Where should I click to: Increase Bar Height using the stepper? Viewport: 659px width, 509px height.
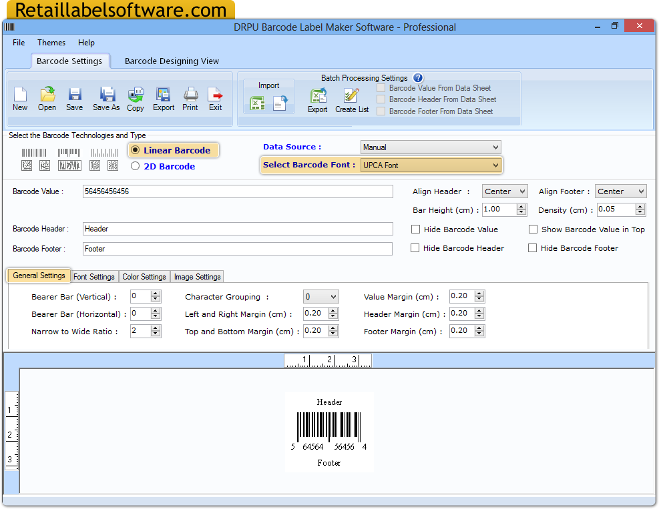[521, 206]
